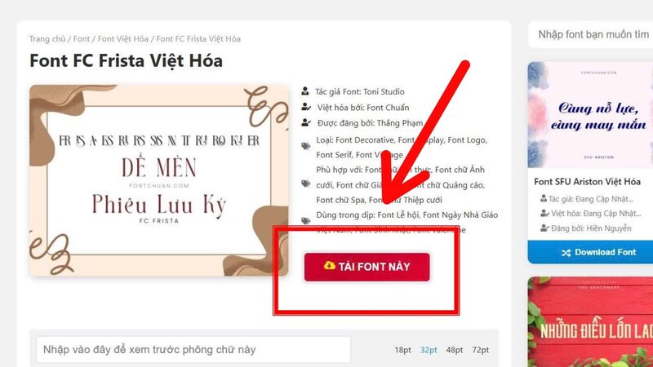Open the Trang chủ breadcrumb link
This screenshot has height=367, width=653.
click(47, 38)
